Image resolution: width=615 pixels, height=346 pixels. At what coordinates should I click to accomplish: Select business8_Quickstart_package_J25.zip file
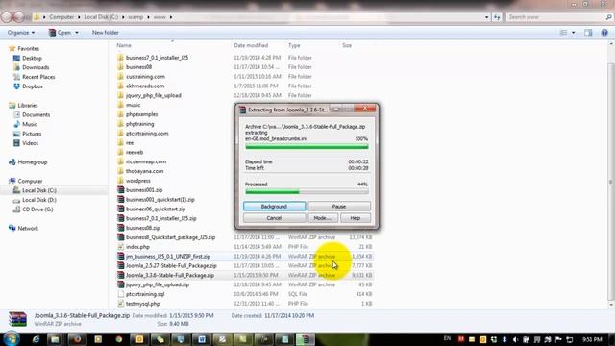click(x=170, y=237)
